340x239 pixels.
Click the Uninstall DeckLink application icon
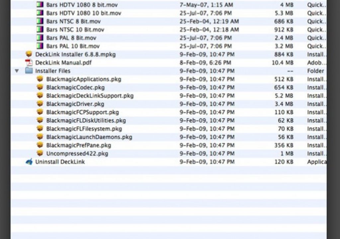[29, 162]
